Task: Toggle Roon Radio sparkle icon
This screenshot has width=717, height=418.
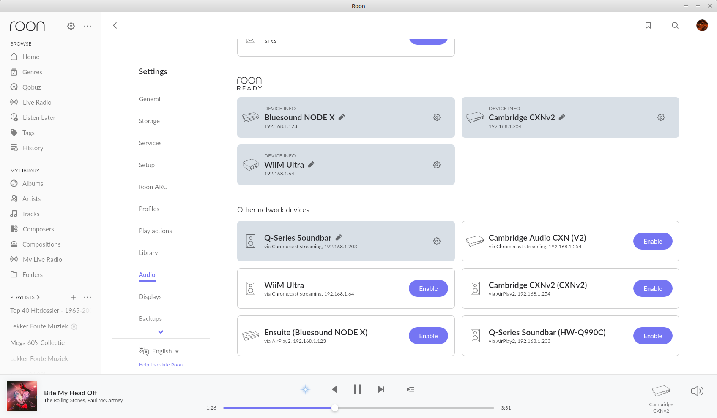Action: pyautogui.click(x=305, y=389)
